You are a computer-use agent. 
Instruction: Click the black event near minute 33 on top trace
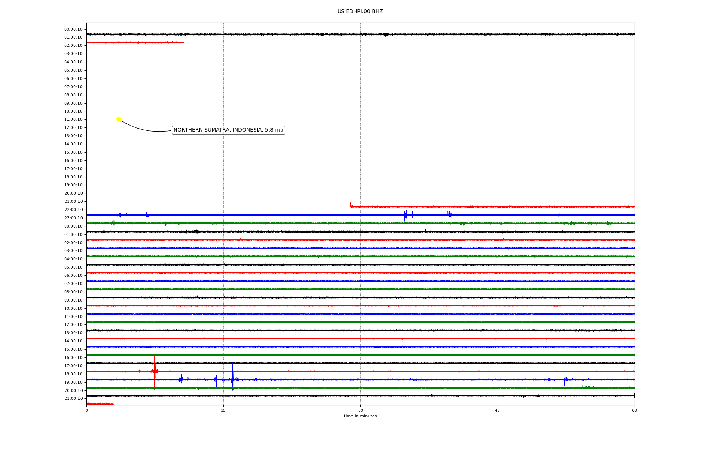coord(386,35)
